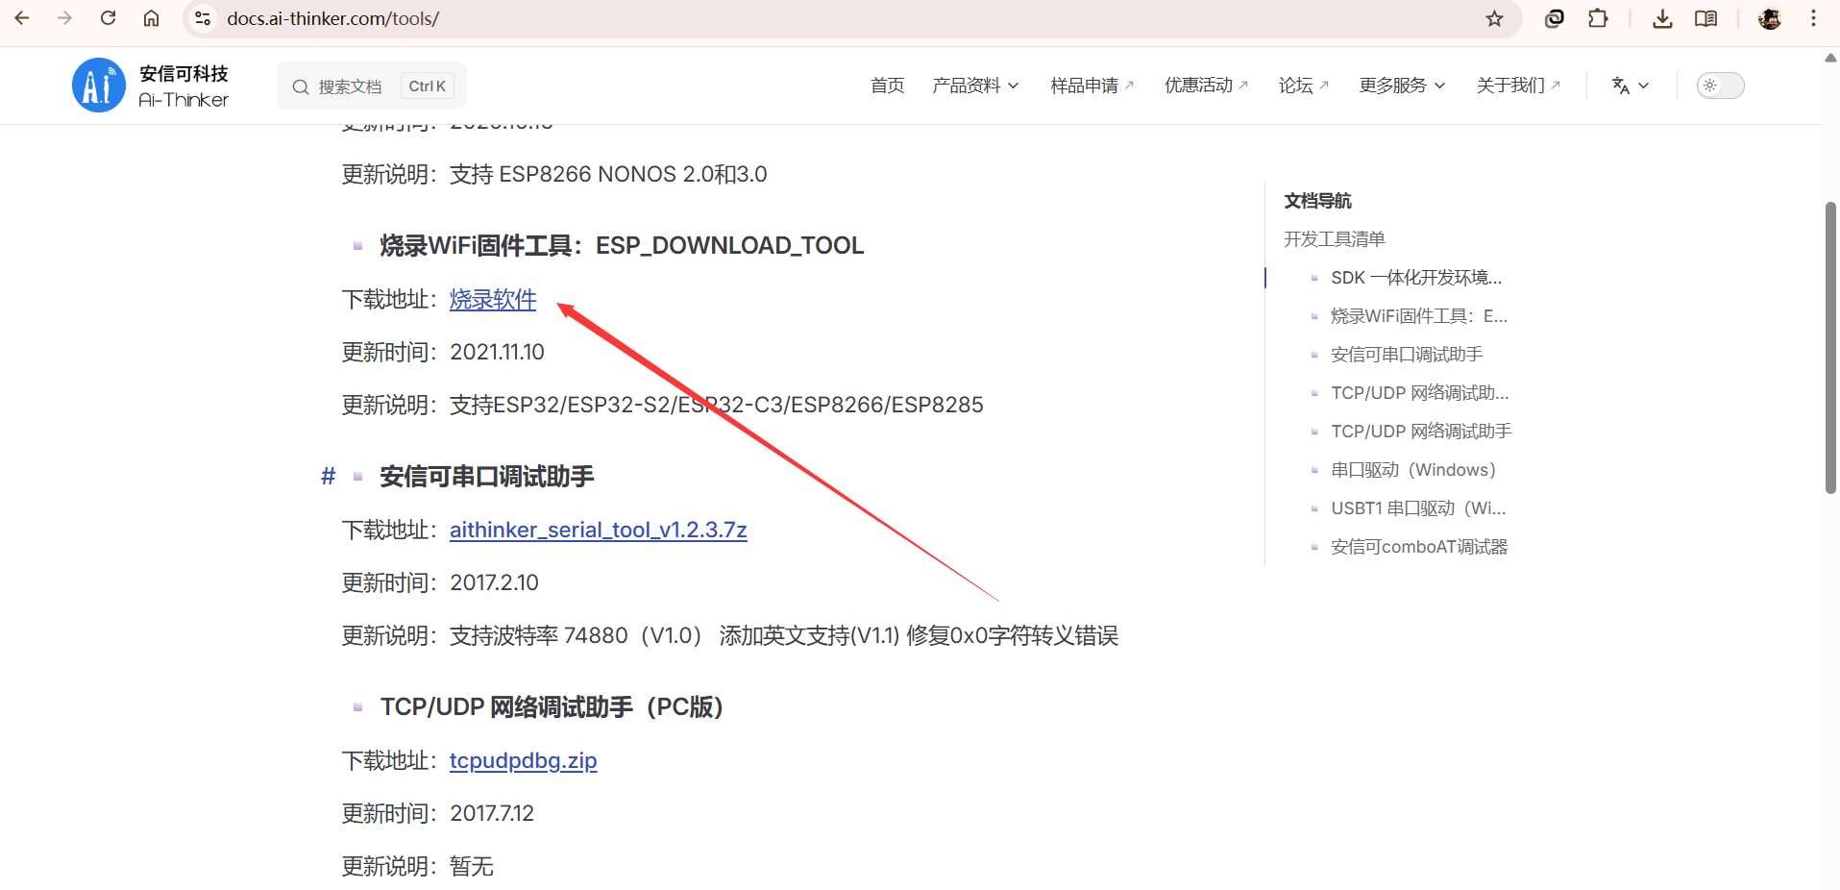Click the 文档导航 sidebar title
The image size is (1840, 890).
[1317, 201]
